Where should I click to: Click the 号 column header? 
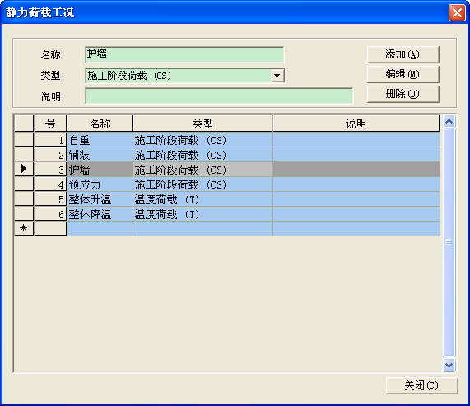(50, 124)
